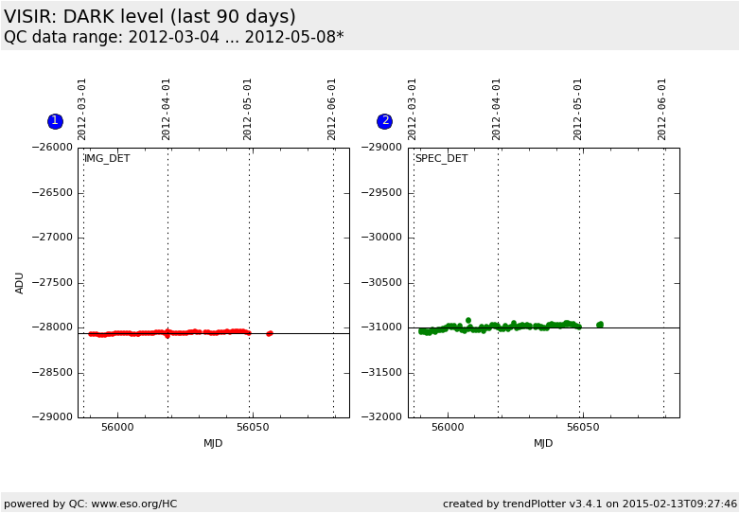Select the 2012-05-01 date above SPEC_DET plot

[578, 109]
